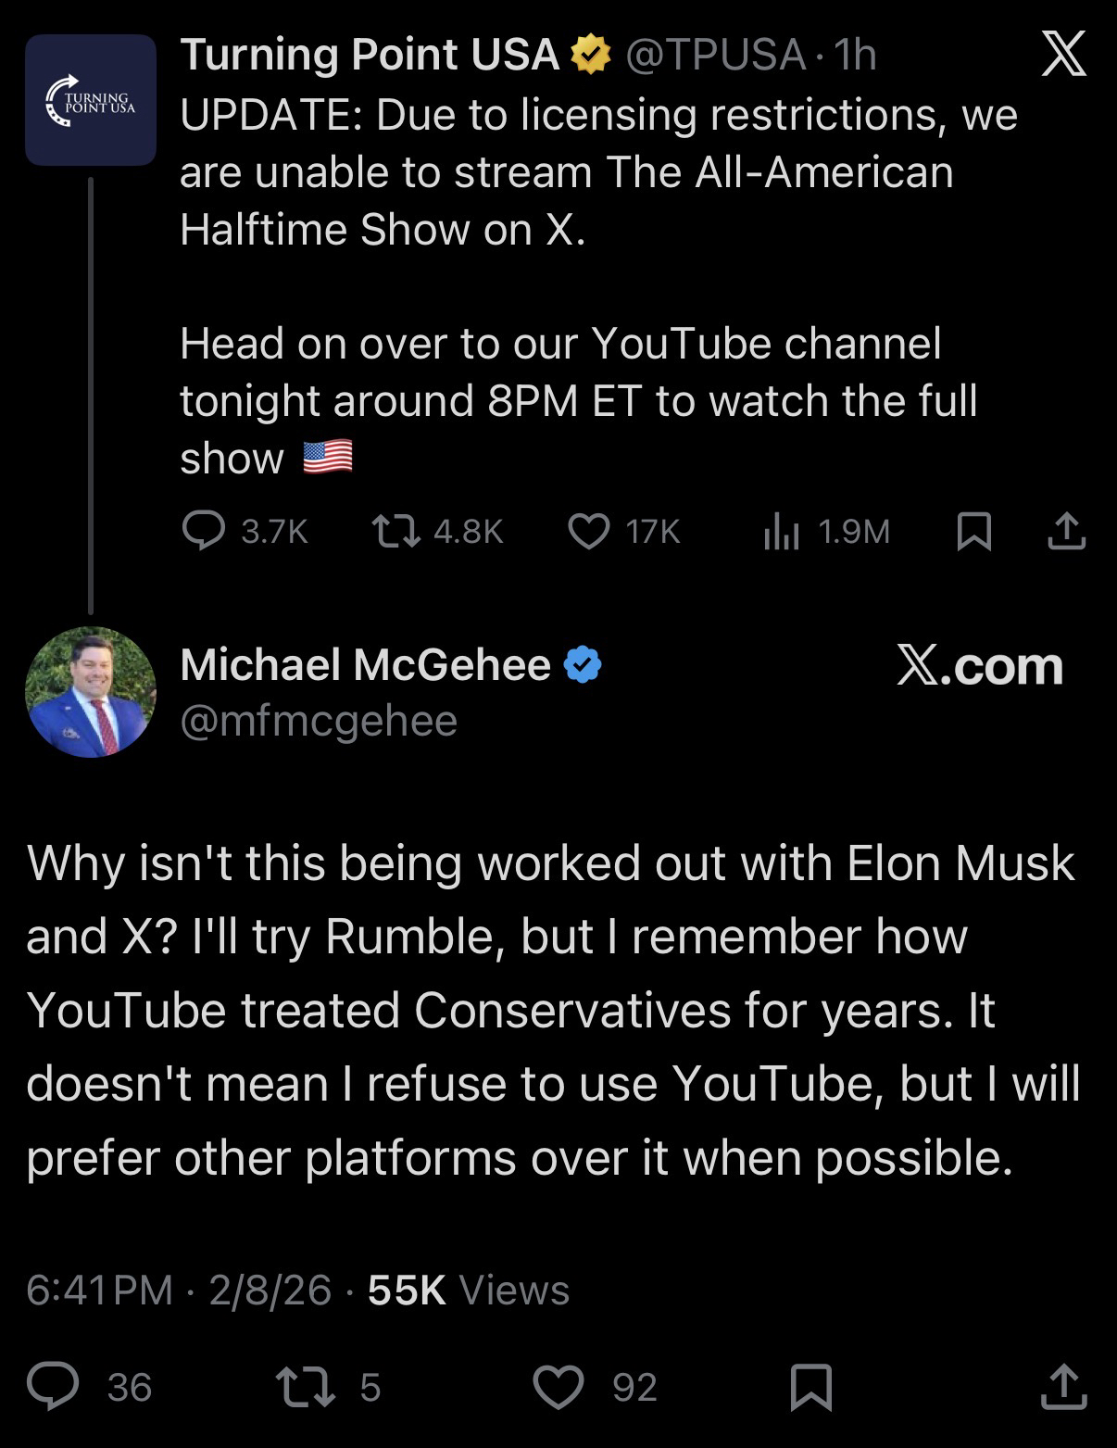
Task: Bookmark Michael McGehee's post
Action: pyautogui.click(x=810, y=1387)
